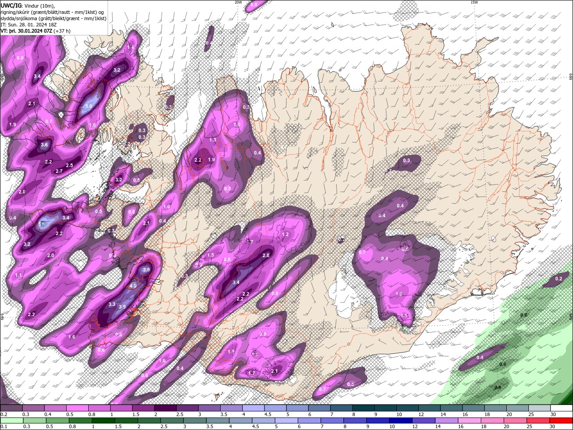Click the 'UWC/IG' title text
Image resolution: width=573 pixels, height=430 pixels.
point(11,5)
